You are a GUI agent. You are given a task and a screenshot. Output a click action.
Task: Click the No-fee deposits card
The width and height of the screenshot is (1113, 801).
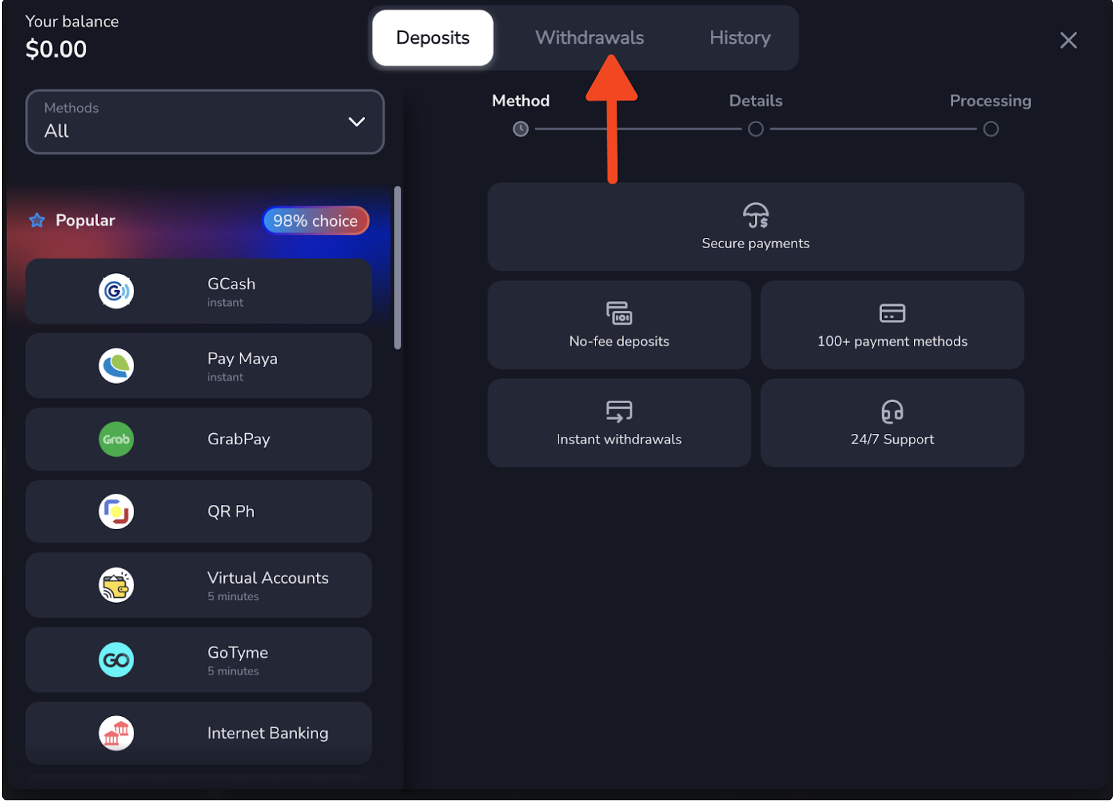pos(618,325)
